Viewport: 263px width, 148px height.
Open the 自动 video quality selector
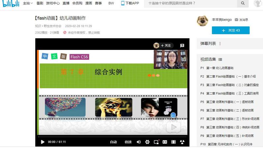point(113,142)
